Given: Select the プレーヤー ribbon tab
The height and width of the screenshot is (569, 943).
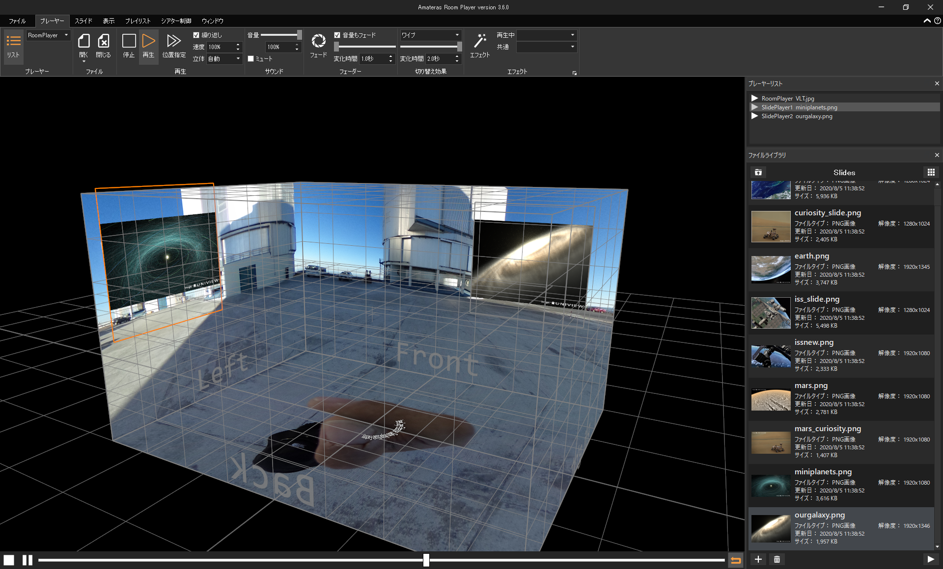Looking at the screenshot, I should pyautogui.click(x=52, y=21).
